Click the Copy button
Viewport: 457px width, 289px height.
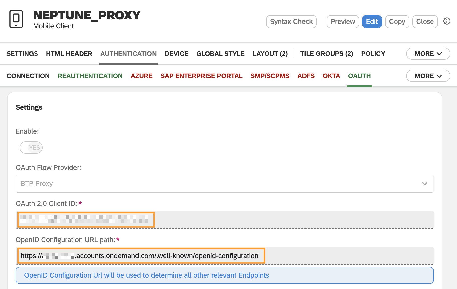point(397,21)
